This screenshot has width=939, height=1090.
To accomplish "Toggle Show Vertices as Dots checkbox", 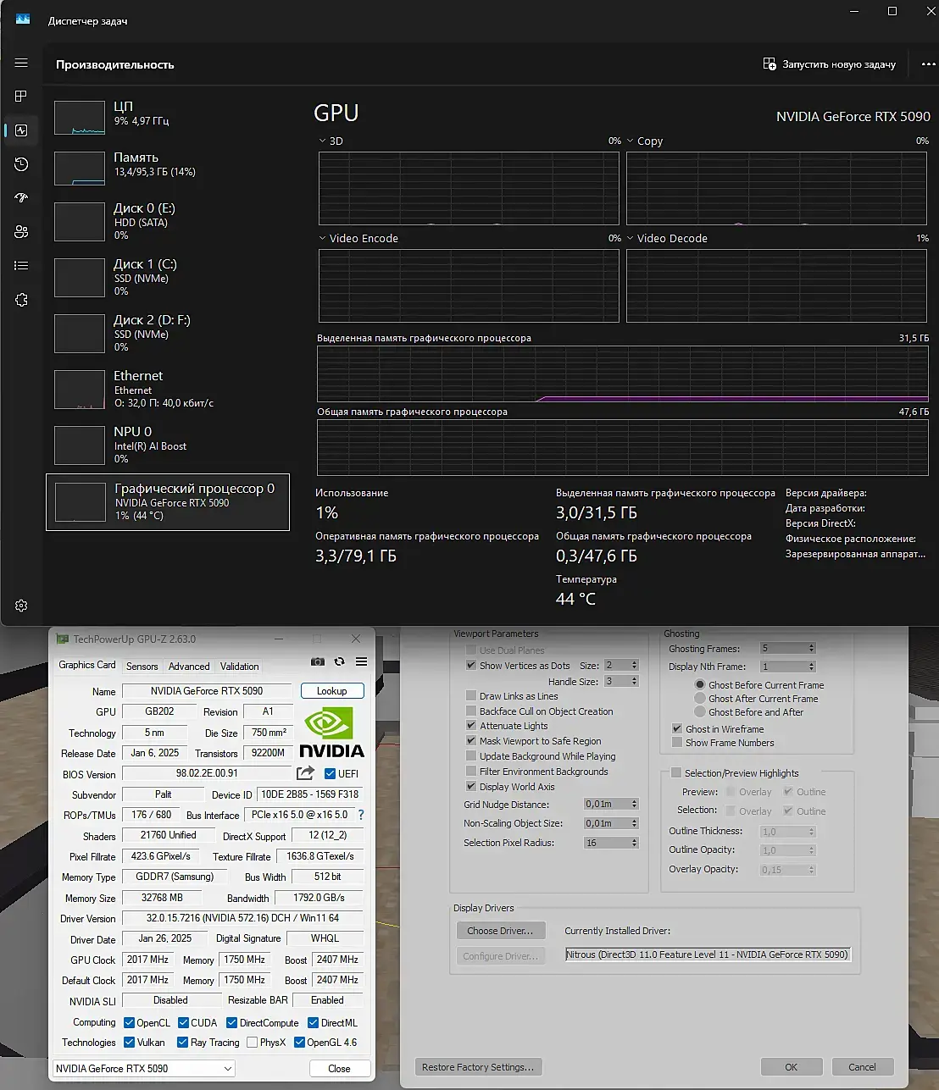I will (471, 666).
